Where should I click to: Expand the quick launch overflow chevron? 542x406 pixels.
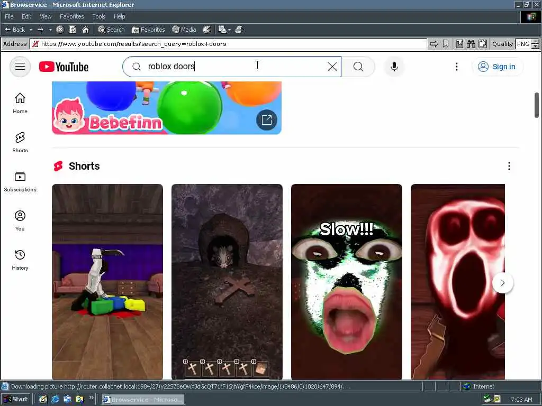point(91,398)
